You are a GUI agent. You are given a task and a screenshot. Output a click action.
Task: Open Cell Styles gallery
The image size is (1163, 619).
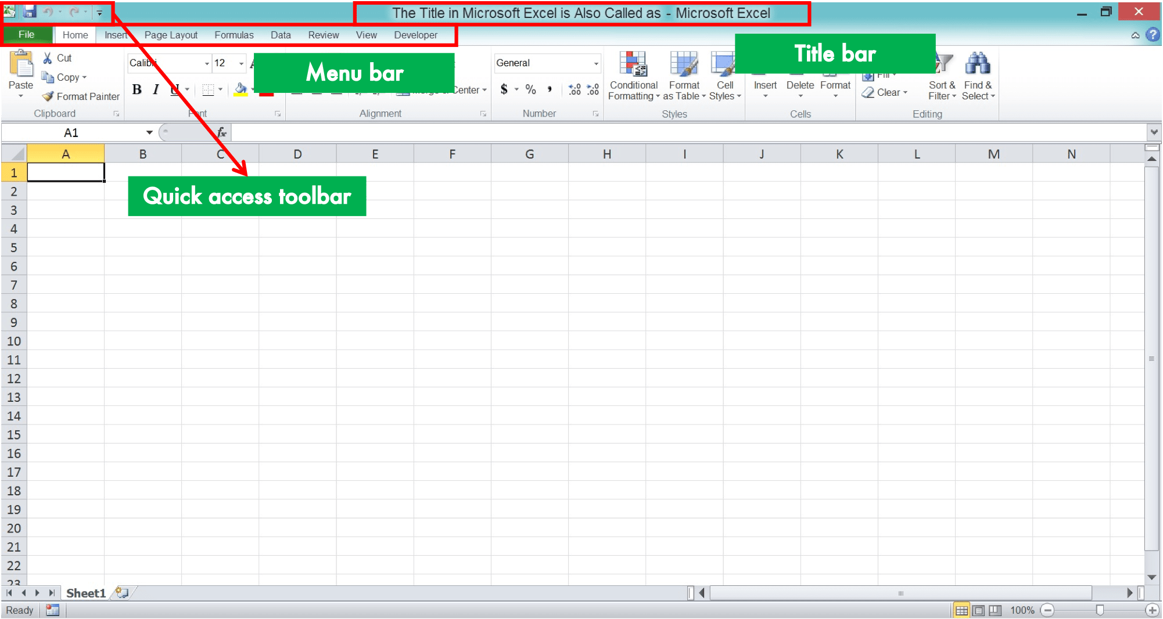coord(724,77)
